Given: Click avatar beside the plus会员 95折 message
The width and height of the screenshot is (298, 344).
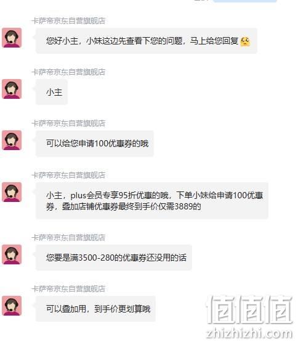Looking at the screenshot, I should pyautogui.click(x=12, y=192).
